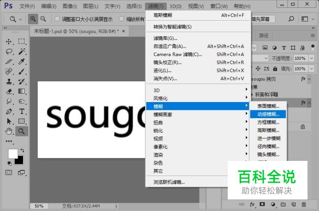Viewport: 319px width, 211px height.
Task: Enable resize windows to fit checkbox
Action: [57, 19]
